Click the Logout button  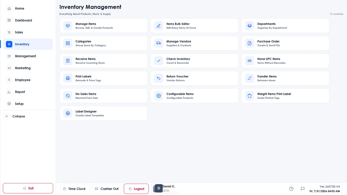(x=136, y=189)
